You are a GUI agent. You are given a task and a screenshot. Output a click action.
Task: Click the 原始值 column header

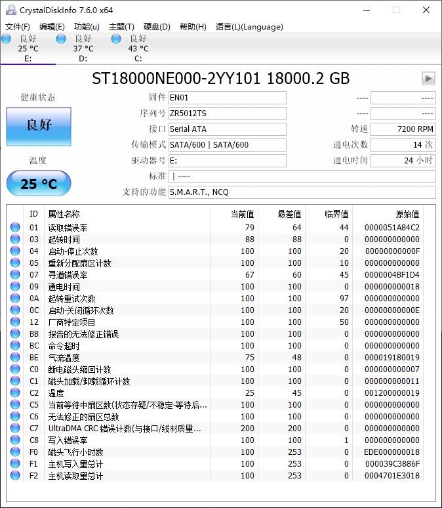click(407, 214)
